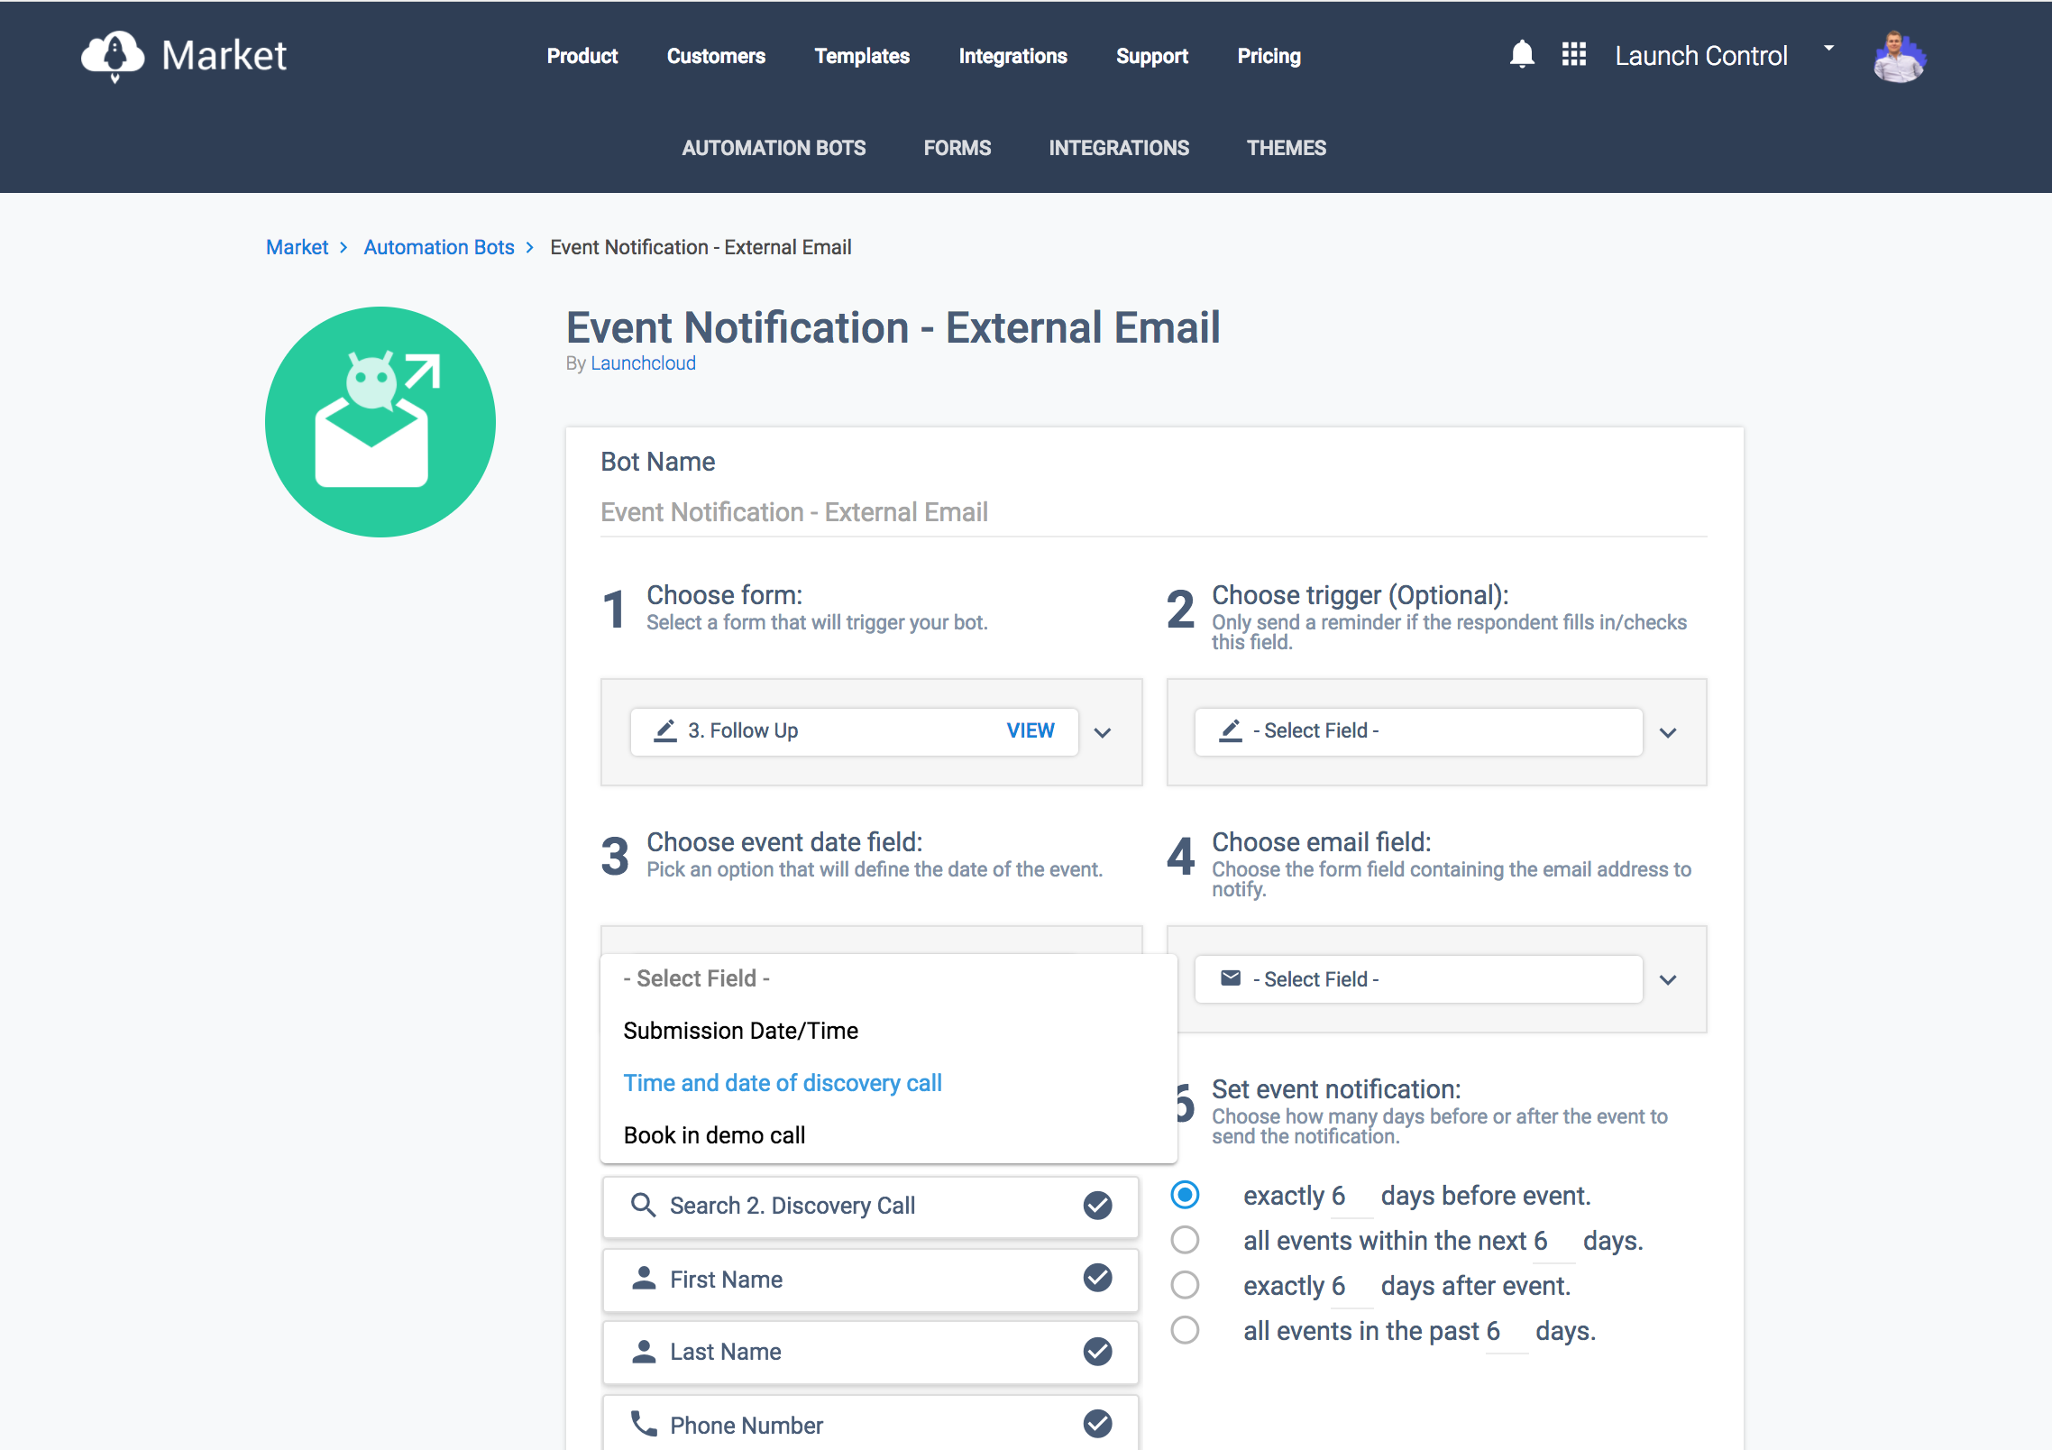The image size is (2052, 1450).
Task: Click person icon beside Last Name
Action: 644,1351
